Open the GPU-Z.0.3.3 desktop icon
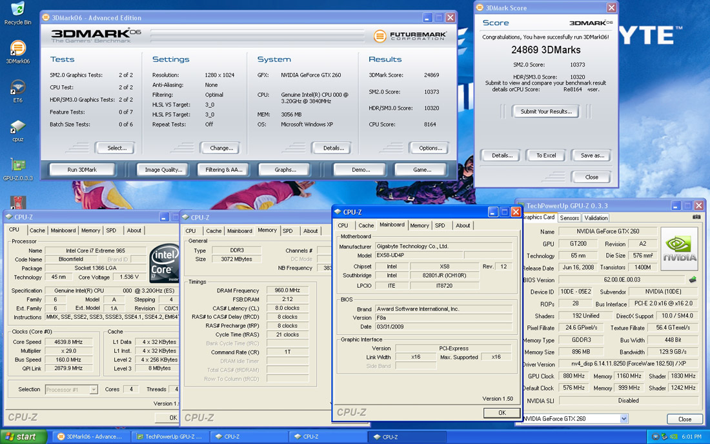Image resolution: width=710 pixels, height=444 pixels. [17, 169]
